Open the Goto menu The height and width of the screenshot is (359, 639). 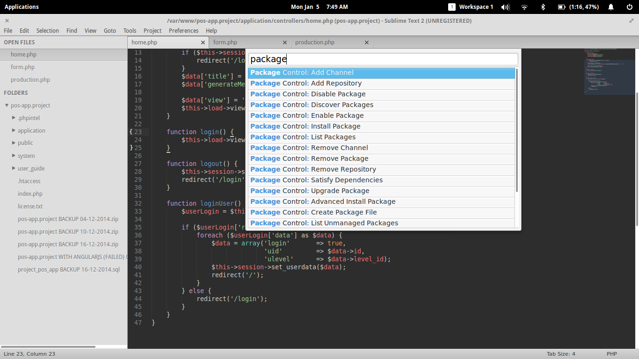110,30
